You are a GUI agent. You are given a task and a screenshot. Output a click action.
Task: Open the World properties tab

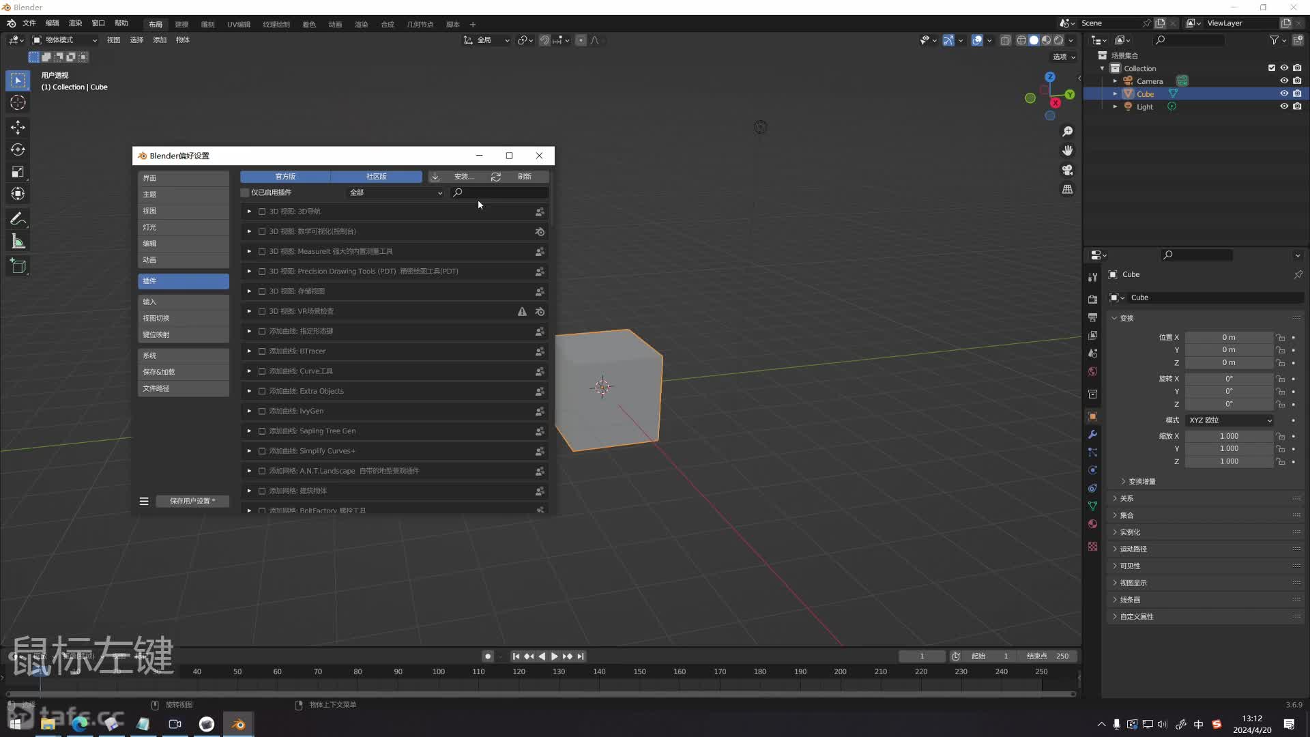(x=1092, y=371)
